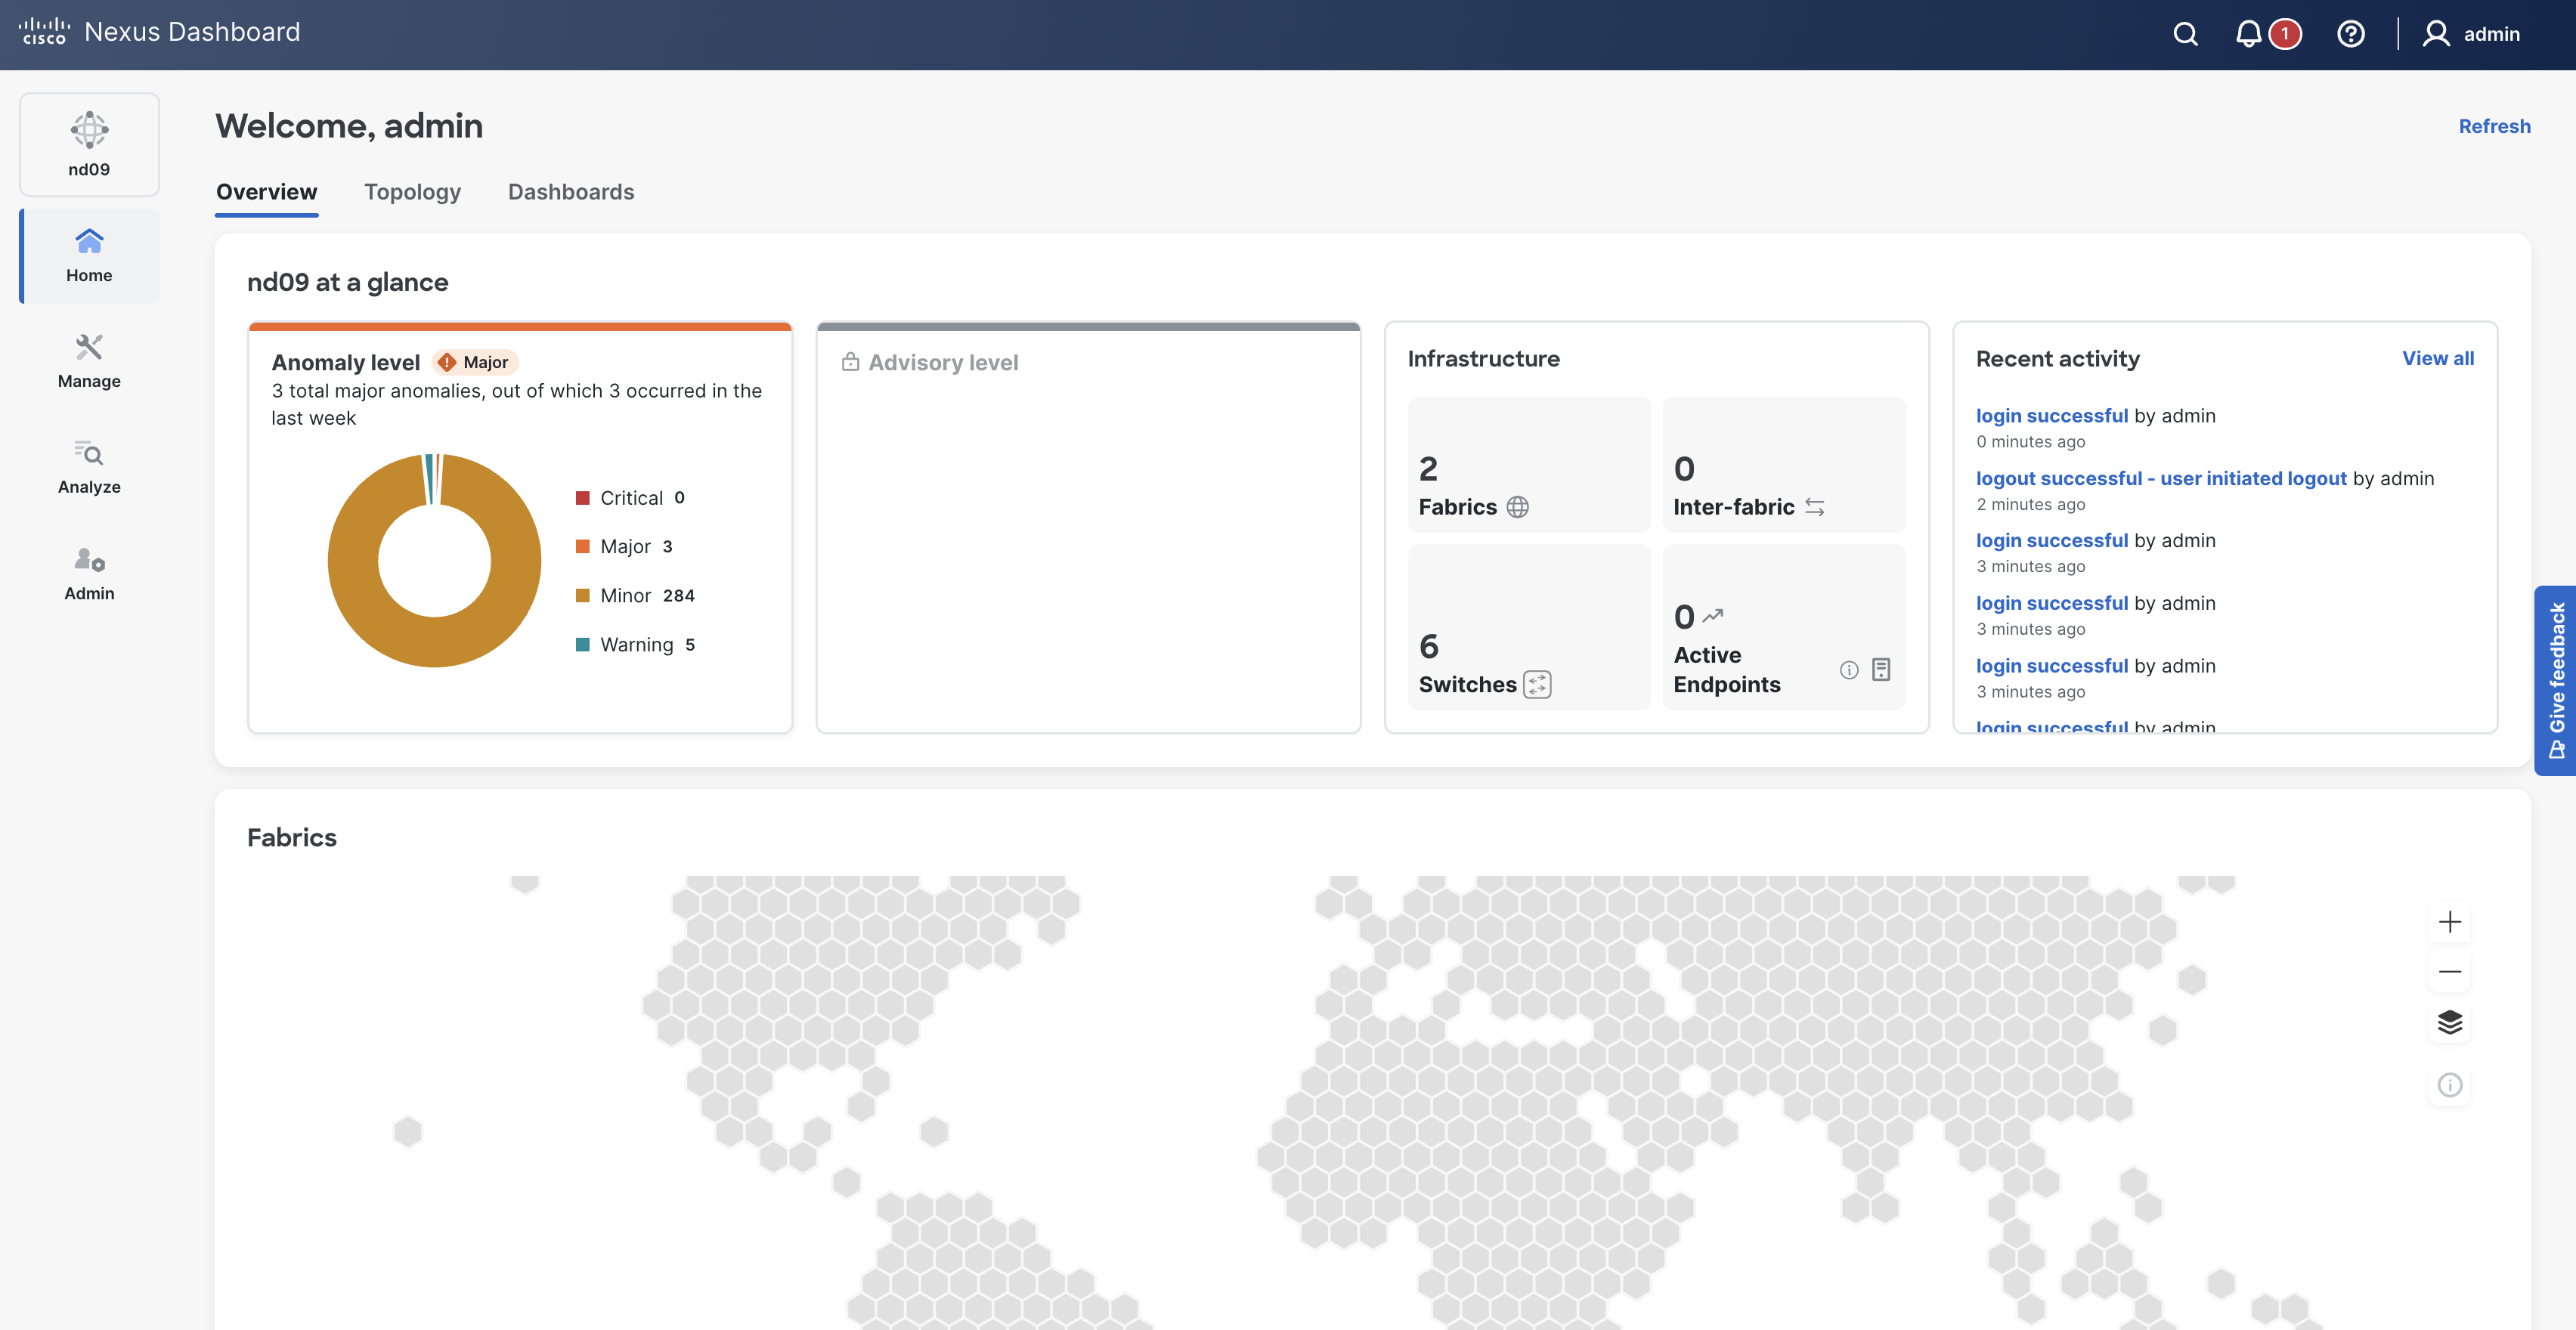Image resolution: width=2576 pixels, height=1330 pixels.
Task: Open the map layers stack icon
Action: 2449,1022
